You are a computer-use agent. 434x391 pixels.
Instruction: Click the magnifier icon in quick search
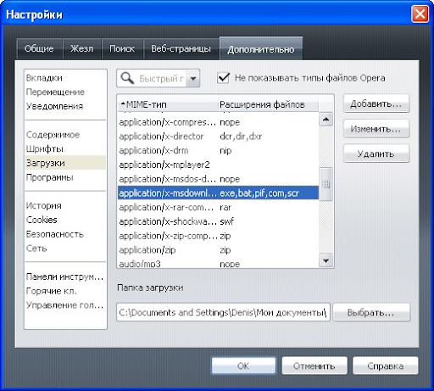[x=127, y=78]
